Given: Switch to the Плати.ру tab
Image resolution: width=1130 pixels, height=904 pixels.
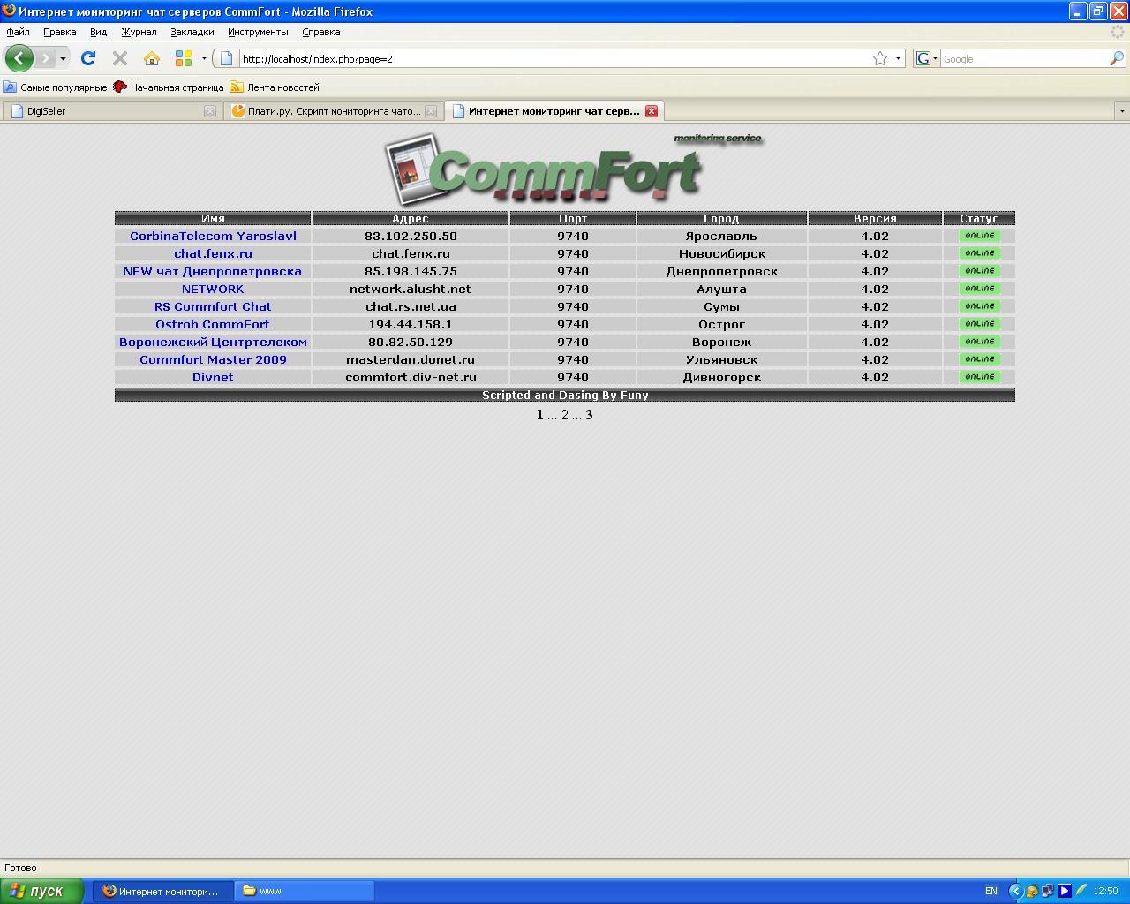Looking at the screenshot, I should (334, 111).
